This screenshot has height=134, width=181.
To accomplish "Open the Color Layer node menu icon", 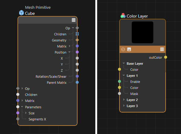I will coord(162,49).
